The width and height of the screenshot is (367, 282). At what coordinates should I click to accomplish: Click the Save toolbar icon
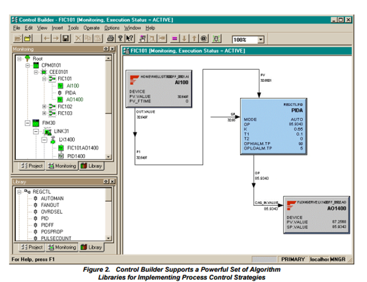coord(65,38)
